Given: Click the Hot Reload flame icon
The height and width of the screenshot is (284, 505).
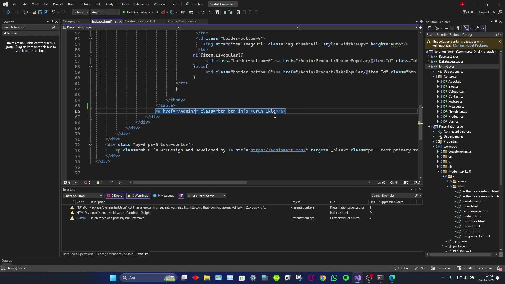Looking at the screenshot, I should (x=163, y=12).
